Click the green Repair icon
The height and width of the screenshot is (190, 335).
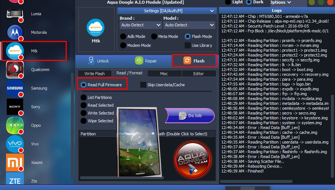point(139,61)
